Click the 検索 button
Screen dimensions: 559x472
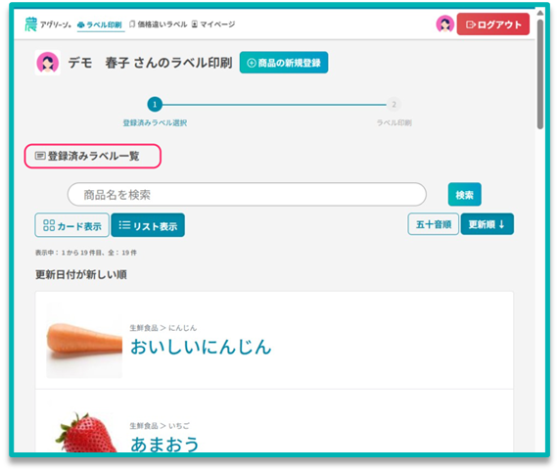(464, 195)
